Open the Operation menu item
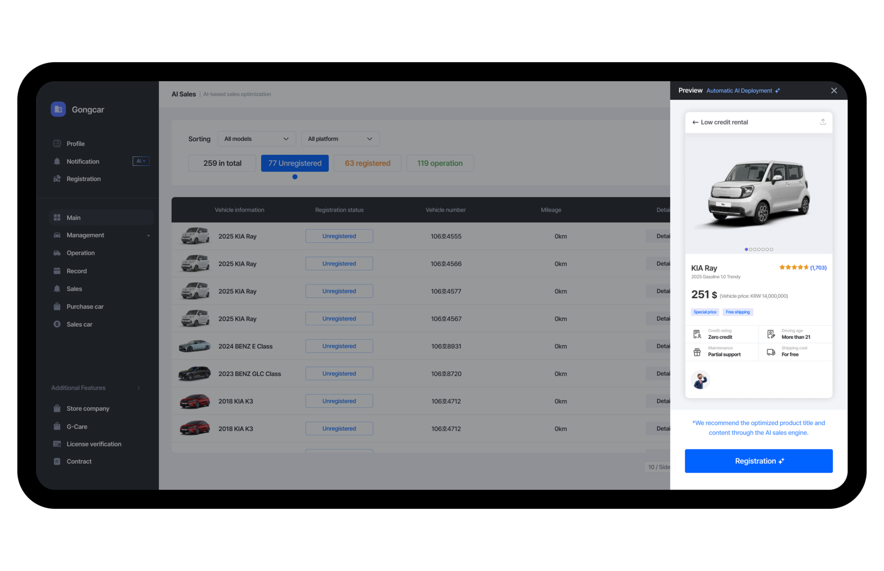This screenshot has height=571, width=884. click(x=81, y=253)
